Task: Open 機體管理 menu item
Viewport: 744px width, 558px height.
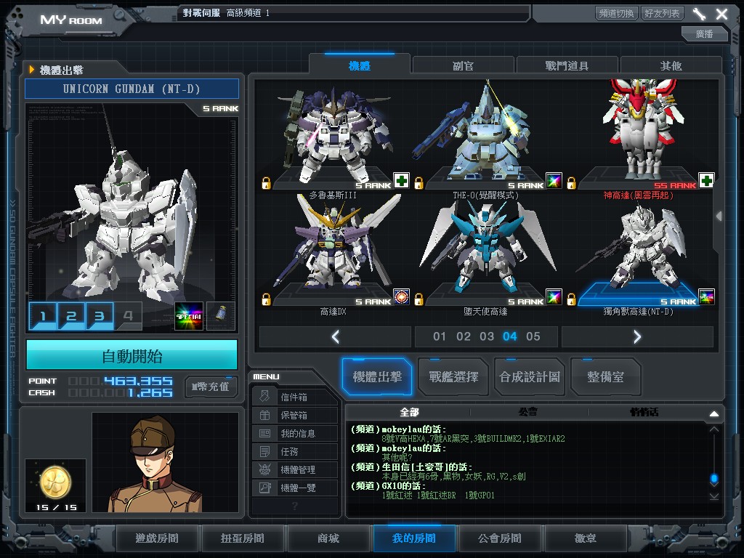Action: click(x=295, y=469)
